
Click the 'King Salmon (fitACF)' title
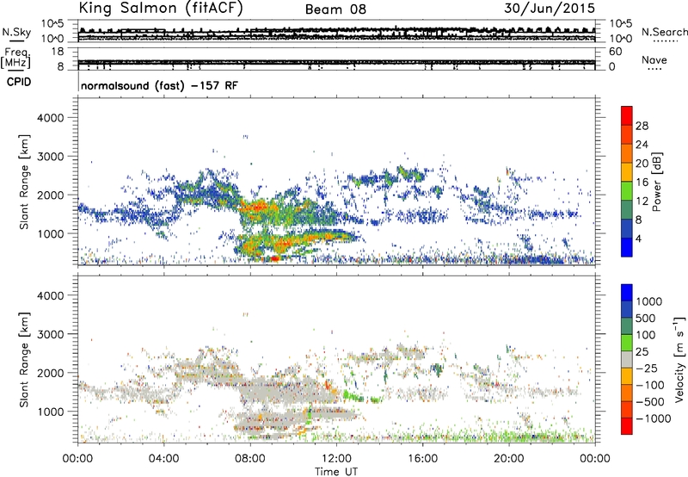[161, 8]
